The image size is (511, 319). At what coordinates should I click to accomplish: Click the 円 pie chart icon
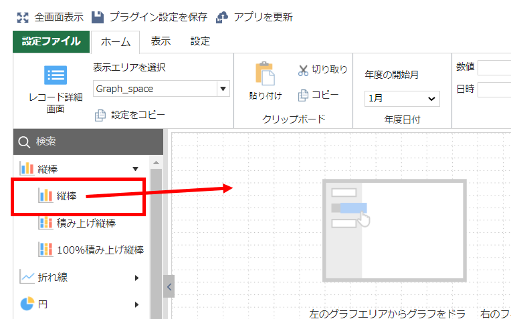(27, 304)
